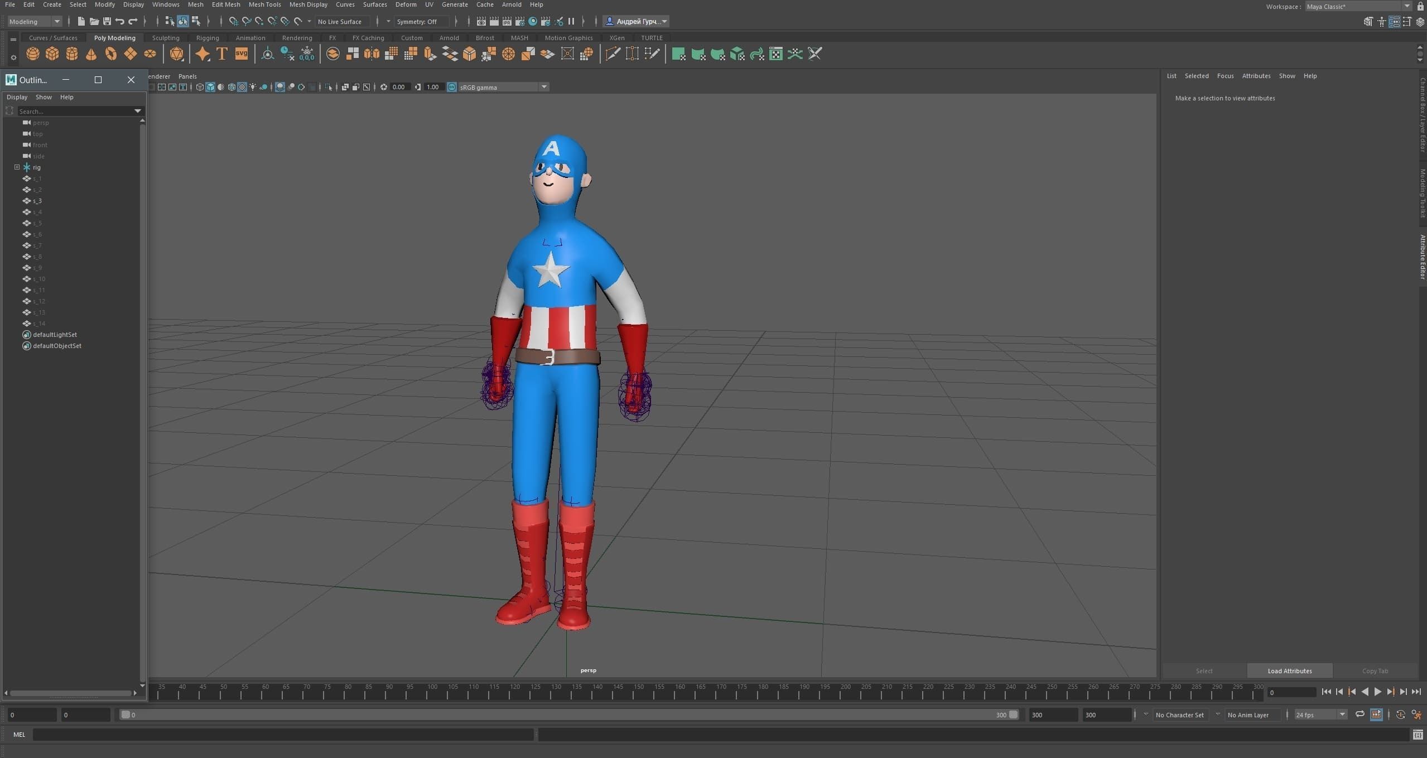
Task: Switch to the Rigging shelf tab
Action: click(x=208, y=38)
